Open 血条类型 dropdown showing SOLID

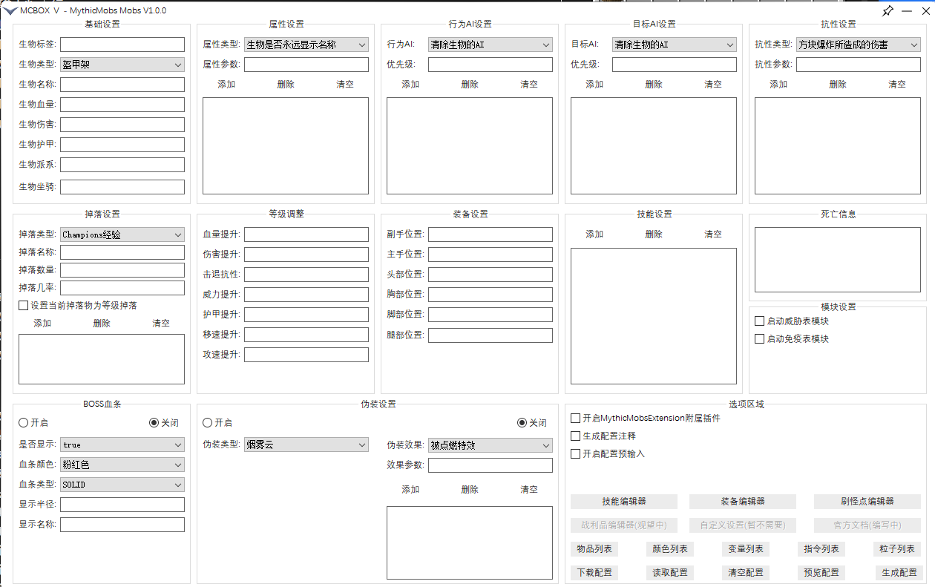pos(122,485)
